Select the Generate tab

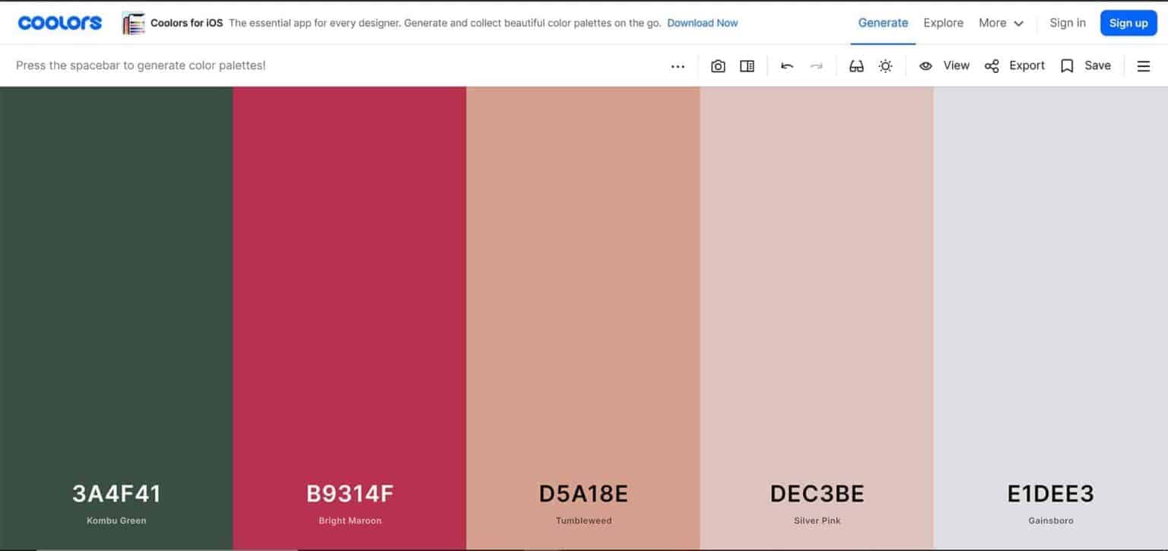[x=883, y=23]
